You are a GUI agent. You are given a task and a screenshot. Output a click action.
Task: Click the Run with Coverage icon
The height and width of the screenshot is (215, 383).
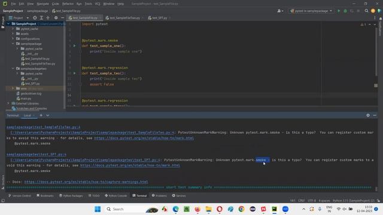[352, 11]
